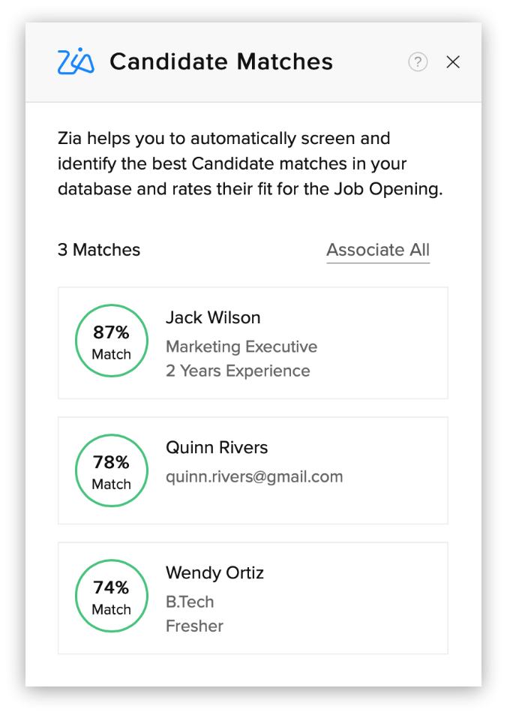The width and height of the screenshot is (507, 715).
Task: Click the Candidate Matches panel title
Action: pos(221,62)
